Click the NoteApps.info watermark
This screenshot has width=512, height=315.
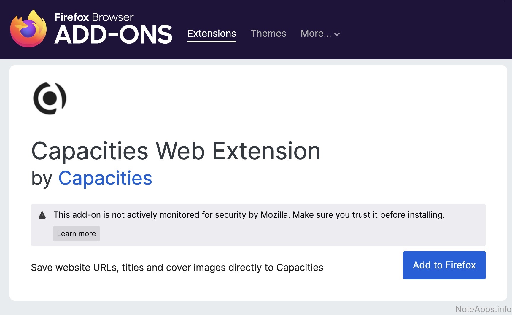click(483, 309)
